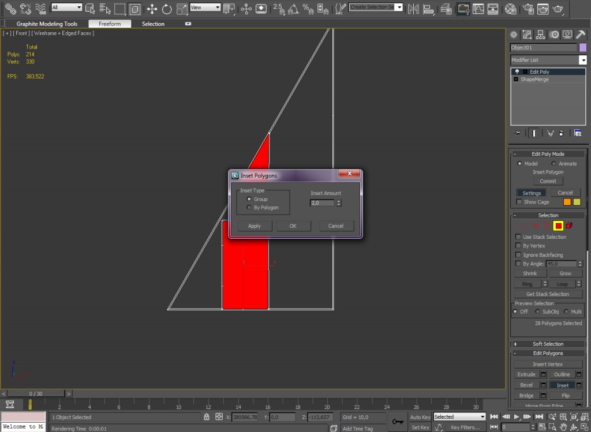This screenshot has width=591, height=432.
Task: Toggle the Angle Snap icon
Action: coord(293,8)
